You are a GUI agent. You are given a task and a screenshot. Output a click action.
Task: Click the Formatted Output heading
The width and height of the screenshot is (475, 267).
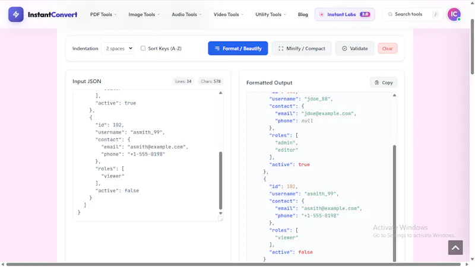point(269,82)
